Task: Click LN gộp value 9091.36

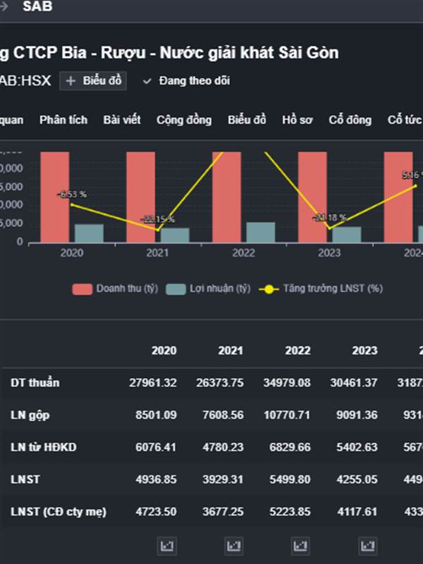Action: pyautogui.click(x=357, y=415)
